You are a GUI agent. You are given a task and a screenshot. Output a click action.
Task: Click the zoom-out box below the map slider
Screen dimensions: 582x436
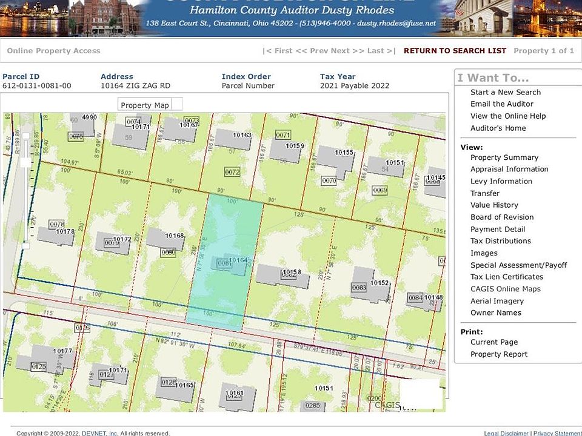(25, 245)
